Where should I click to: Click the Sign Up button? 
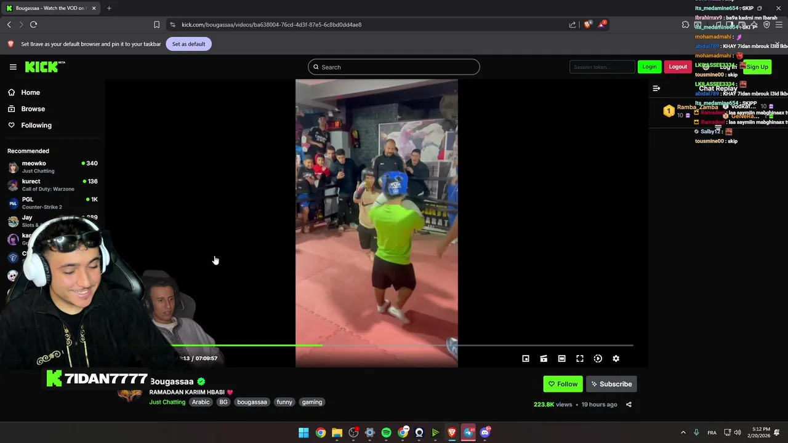click(757, 67)
